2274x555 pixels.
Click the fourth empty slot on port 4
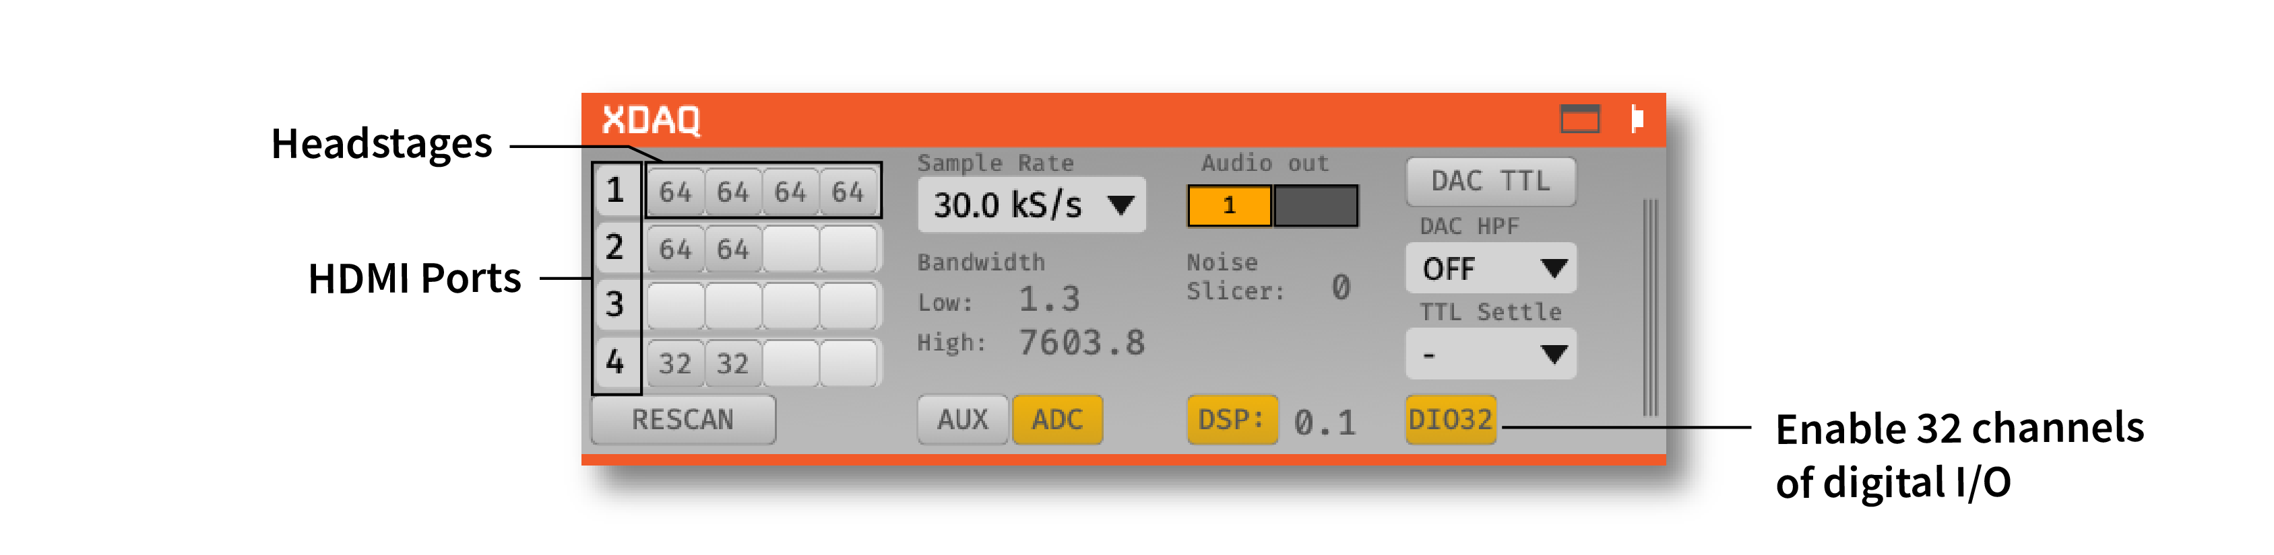(x=848, y=363)
